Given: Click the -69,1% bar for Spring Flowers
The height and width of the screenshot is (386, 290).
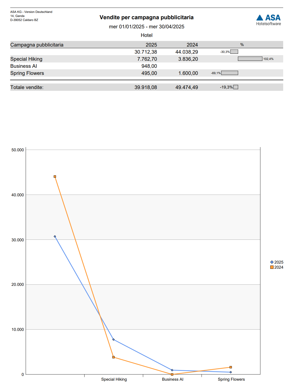Looking at the screenshot, I should tap(230, 73).
